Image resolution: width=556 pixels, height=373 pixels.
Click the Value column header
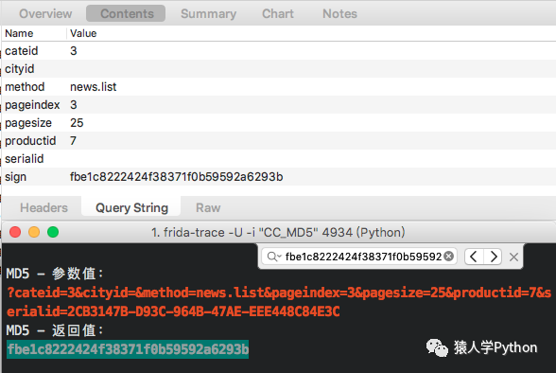point(83,33)
